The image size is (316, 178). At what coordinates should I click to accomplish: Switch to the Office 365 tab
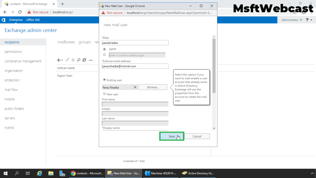[x=33, y=20]
